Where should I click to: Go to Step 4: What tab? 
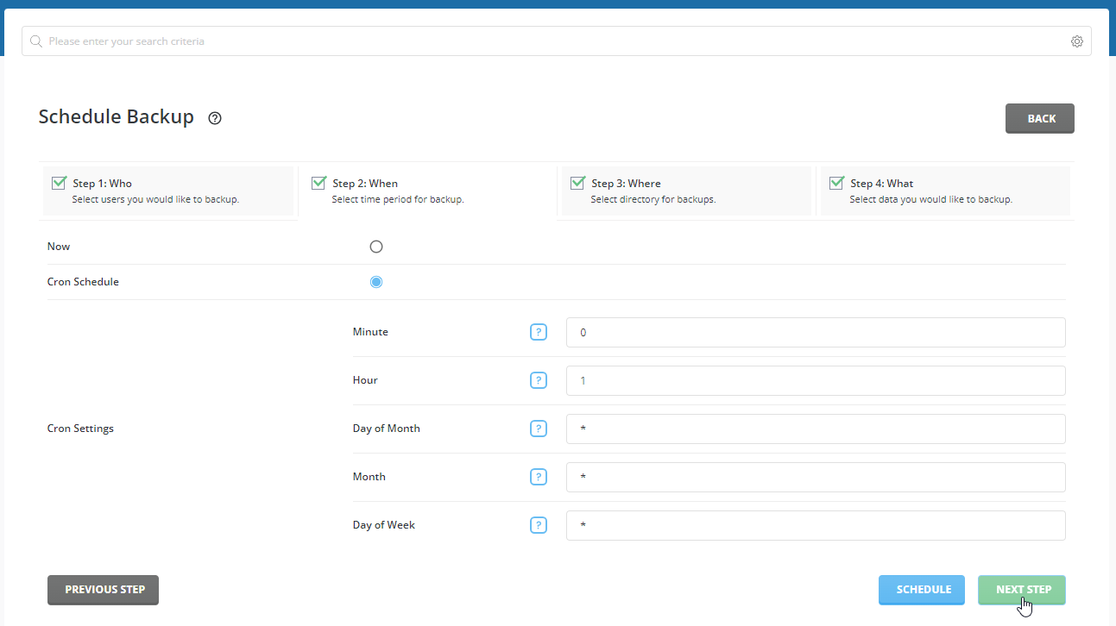pyautogui.click(x=945, y=191)
